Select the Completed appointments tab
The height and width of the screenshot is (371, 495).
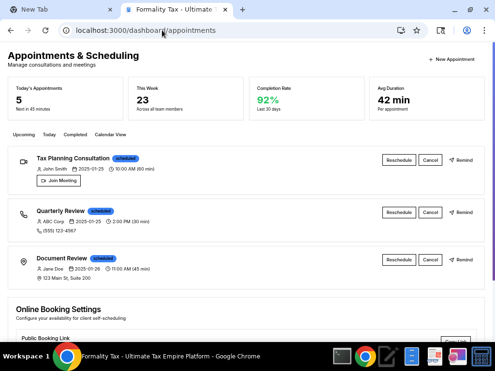tap(75, 135)
